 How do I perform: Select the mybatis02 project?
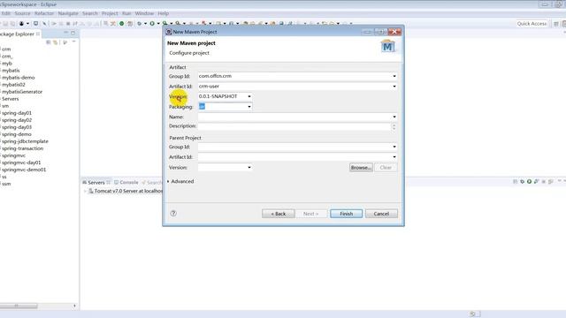click(x=13, y=85)
